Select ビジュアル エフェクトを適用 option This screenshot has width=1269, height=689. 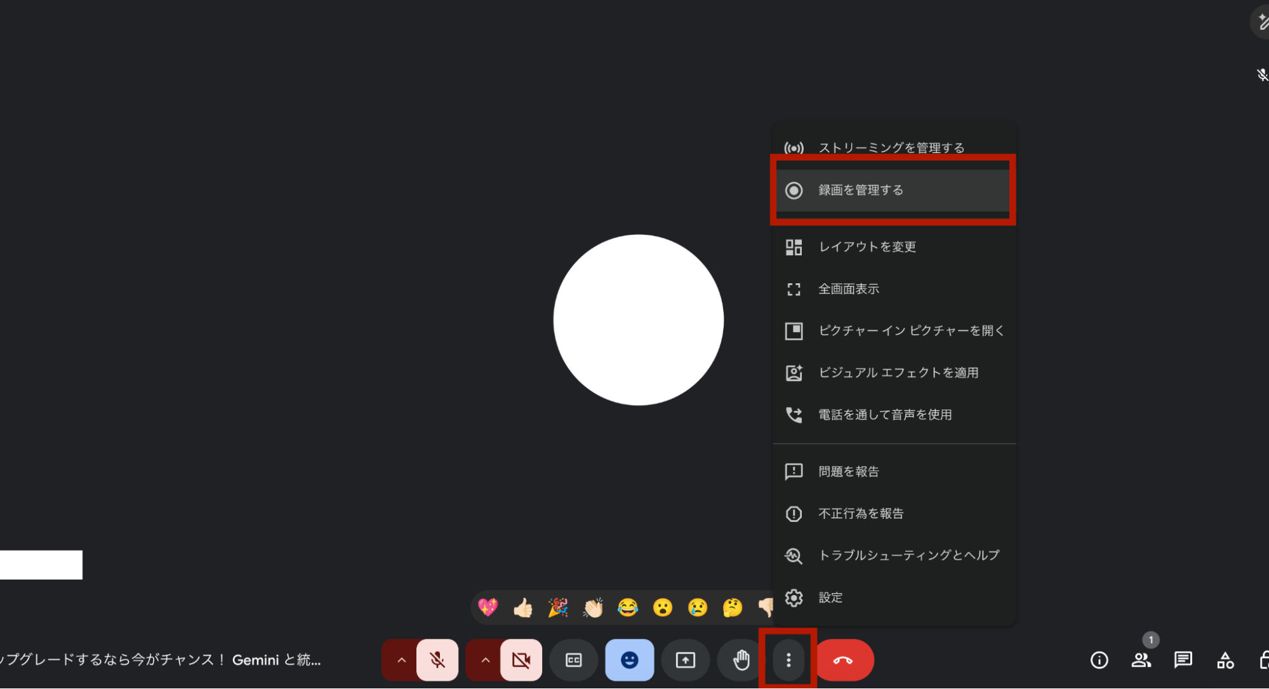click(x=894, y=373)
